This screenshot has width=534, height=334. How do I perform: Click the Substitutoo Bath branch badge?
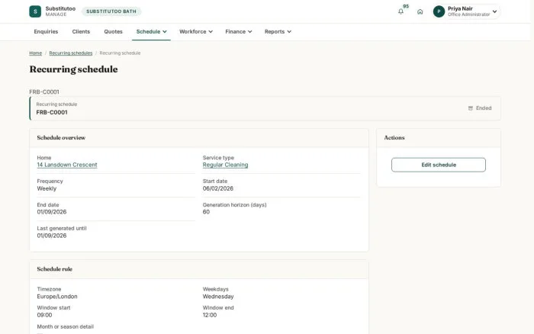pyautogui.click(x=111, y=11)
